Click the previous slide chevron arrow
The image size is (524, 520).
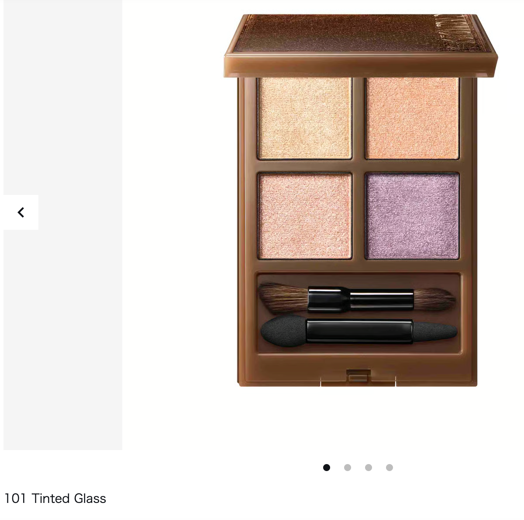point(21,212)
